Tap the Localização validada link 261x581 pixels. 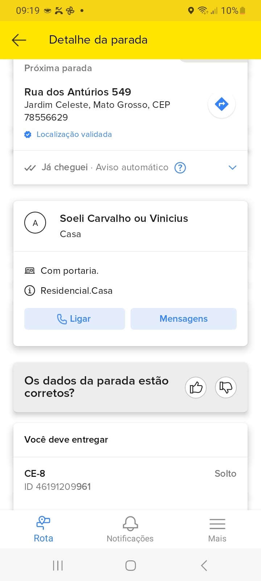point(74,134)
